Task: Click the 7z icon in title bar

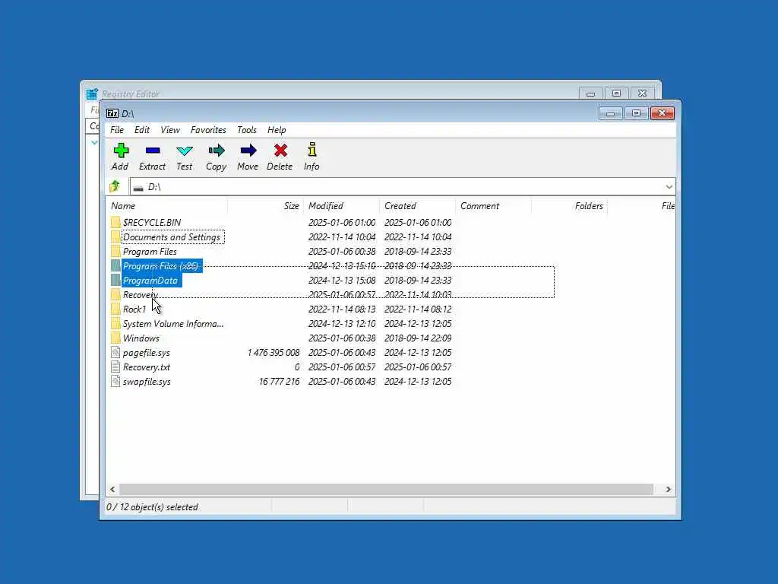Action: point(112,113)
